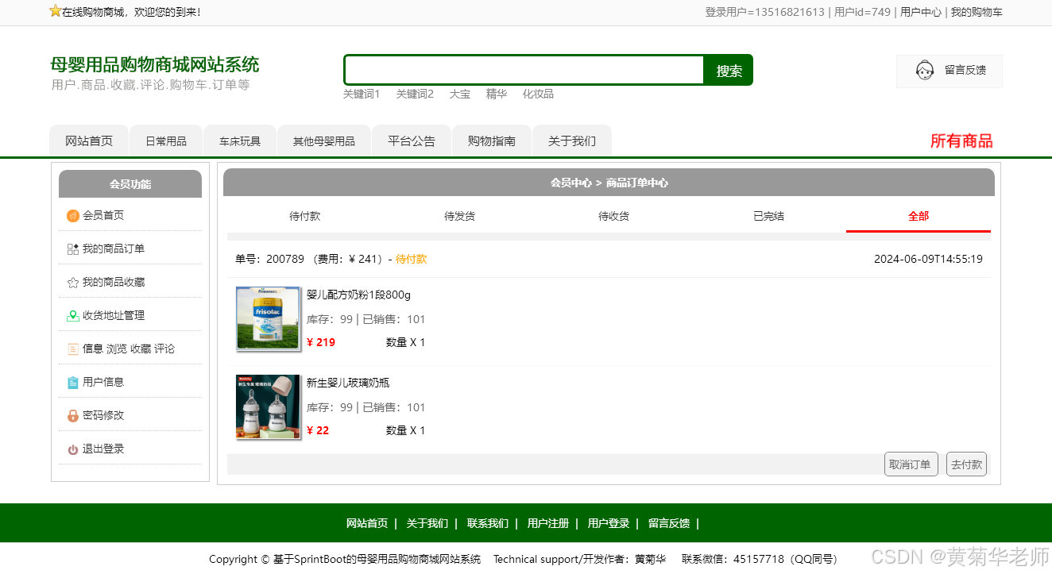Open the 车床玩具 category
1052x574 pixels.
coord(240,141)
